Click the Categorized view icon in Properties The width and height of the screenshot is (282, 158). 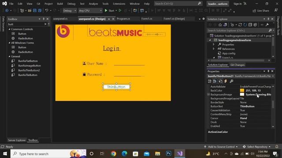pyautogui.click(x=210, y=81)
